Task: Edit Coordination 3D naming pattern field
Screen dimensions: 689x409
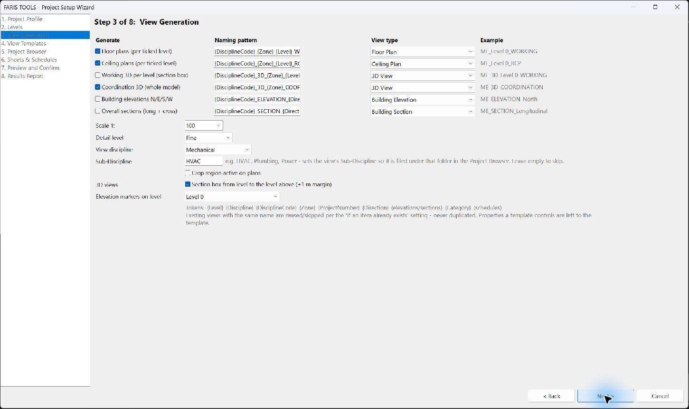Action: point(257,87)
